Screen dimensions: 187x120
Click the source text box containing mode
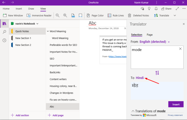(157, 57)
